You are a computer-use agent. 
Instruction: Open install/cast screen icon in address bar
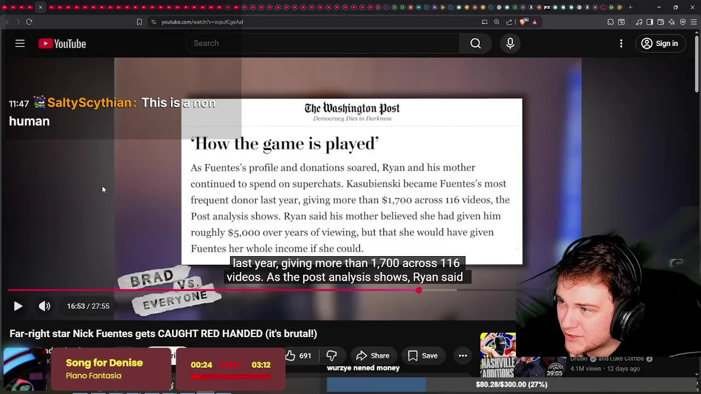(485, 22)
